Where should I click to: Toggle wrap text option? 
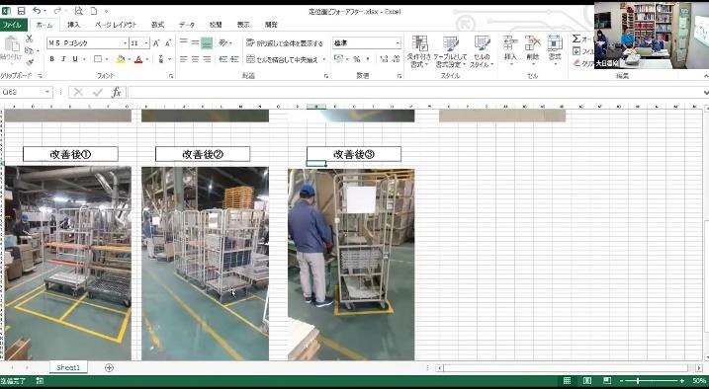[285, 43]
